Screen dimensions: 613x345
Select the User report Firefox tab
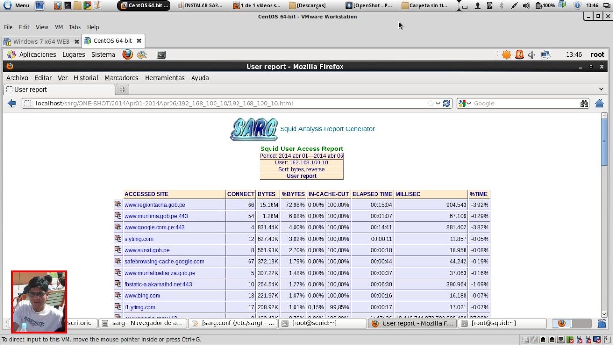click(x=59, y=90)
